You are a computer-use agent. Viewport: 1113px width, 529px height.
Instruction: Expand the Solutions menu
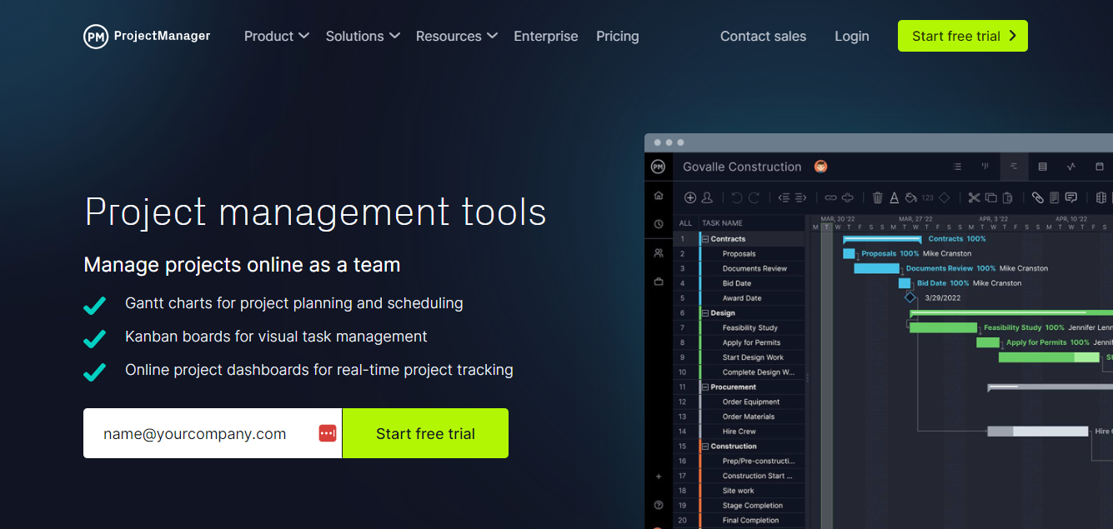[362, 36]
